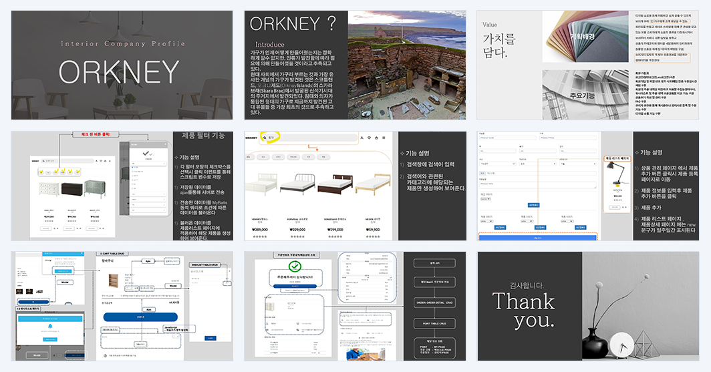
Task: Click the Skara Brae stone ruins photo
Action: pyautogui.click(x=407, y=65)
